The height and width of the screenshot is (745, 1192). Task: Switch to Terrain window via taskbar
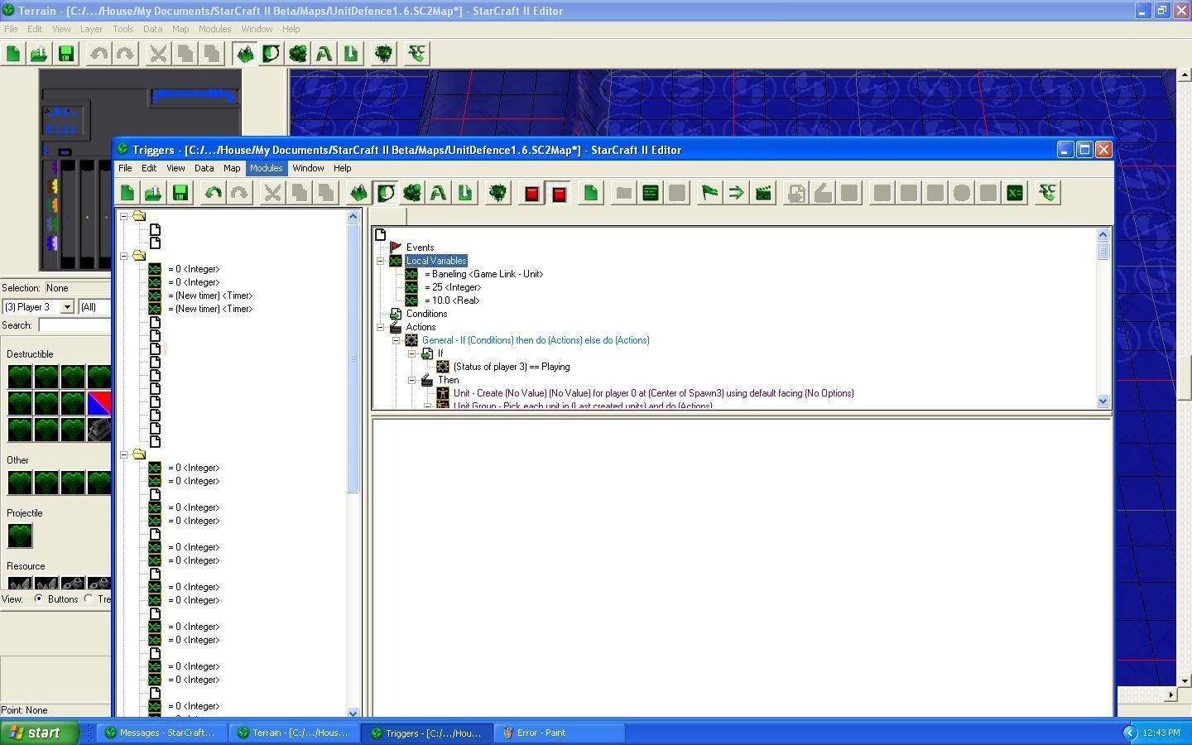click(295, 733)
